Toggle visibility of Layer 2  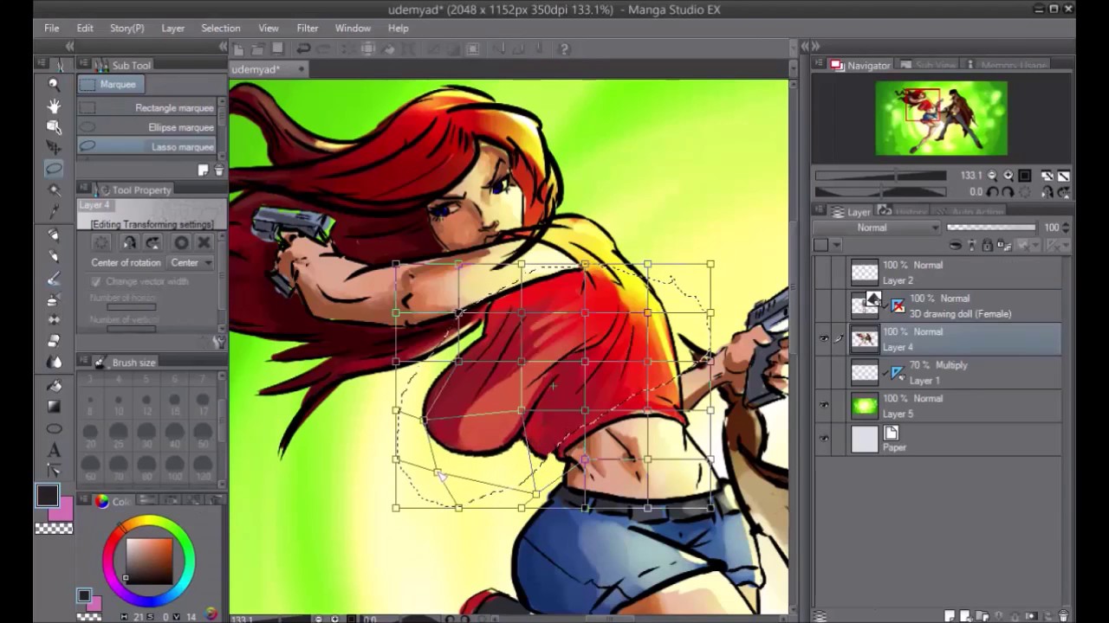click(824, 273)
